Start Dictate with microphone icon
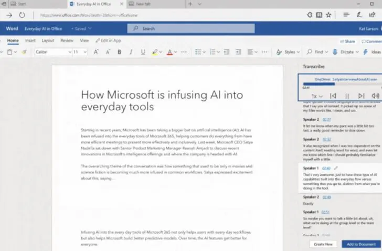Image resolution: width=382 pixels, height=251 pixels. coord(335,52)
